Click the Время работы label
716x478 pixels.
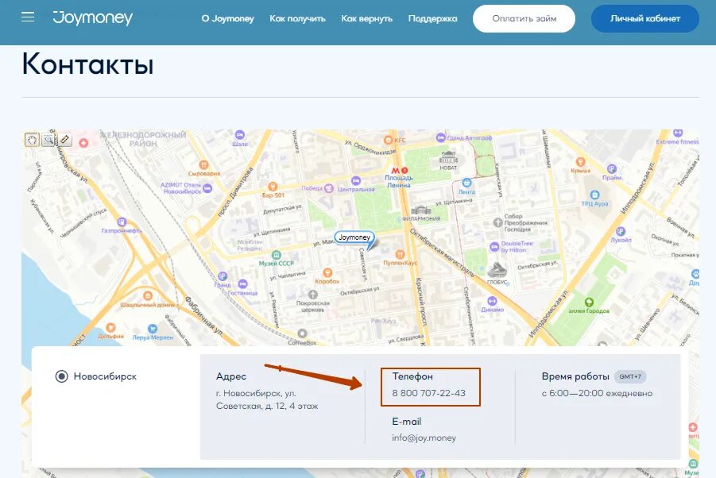(575, 376)
